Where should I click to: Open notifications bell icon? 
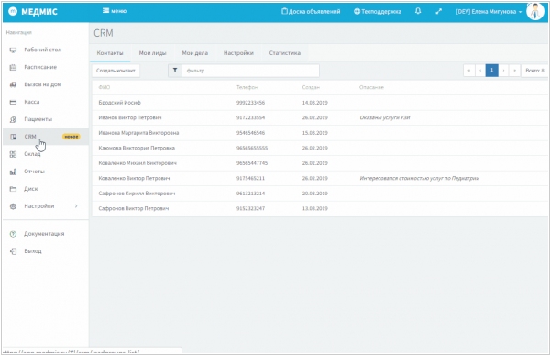tap(418, 11)
